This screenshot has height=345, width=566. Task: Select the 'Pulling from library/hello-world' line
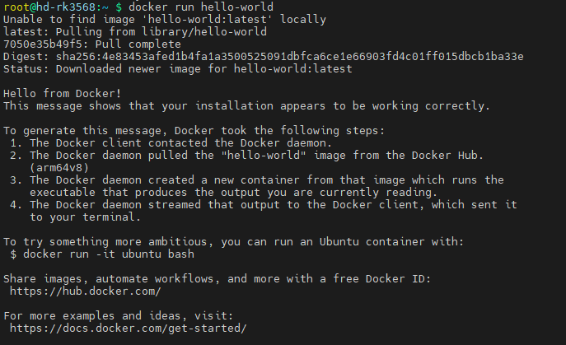pos(135,31)
